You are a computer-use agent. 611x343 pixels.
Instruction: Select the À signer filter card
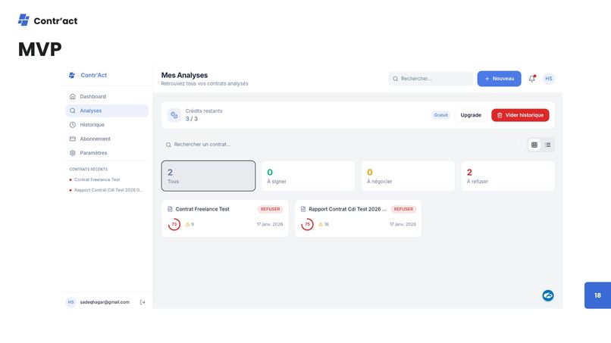309,176
